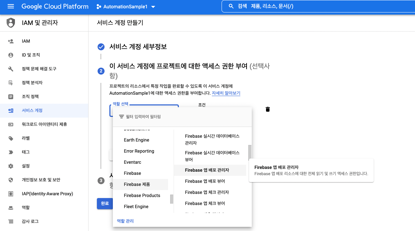Image resolution: width=415 pixels, height=231 pixels.
Task: Click the settings gear icon
Action: 10,166
